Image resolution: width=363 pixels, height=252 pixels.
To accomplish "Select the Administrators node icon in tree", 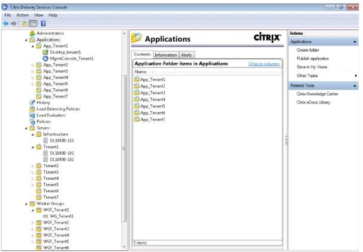I will coord(32,33).
